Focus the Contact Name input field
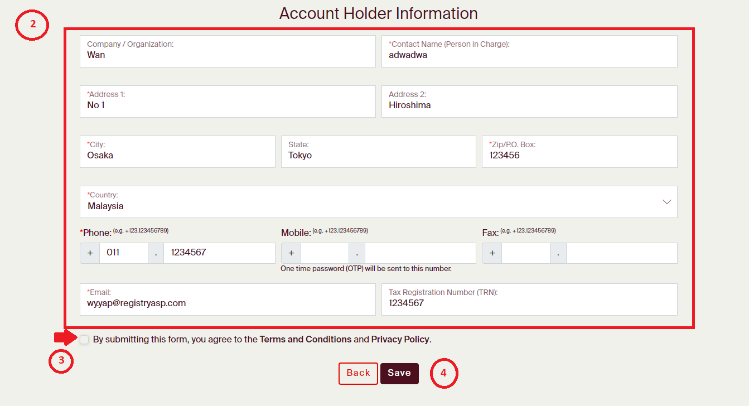The width and height of the screenshot is (749, 406). [529, 52]
